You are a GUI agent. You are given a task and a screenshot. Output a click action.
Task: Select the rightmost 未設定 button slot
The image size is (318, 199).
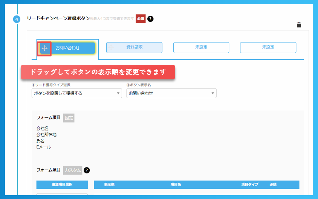click(268, 47)
